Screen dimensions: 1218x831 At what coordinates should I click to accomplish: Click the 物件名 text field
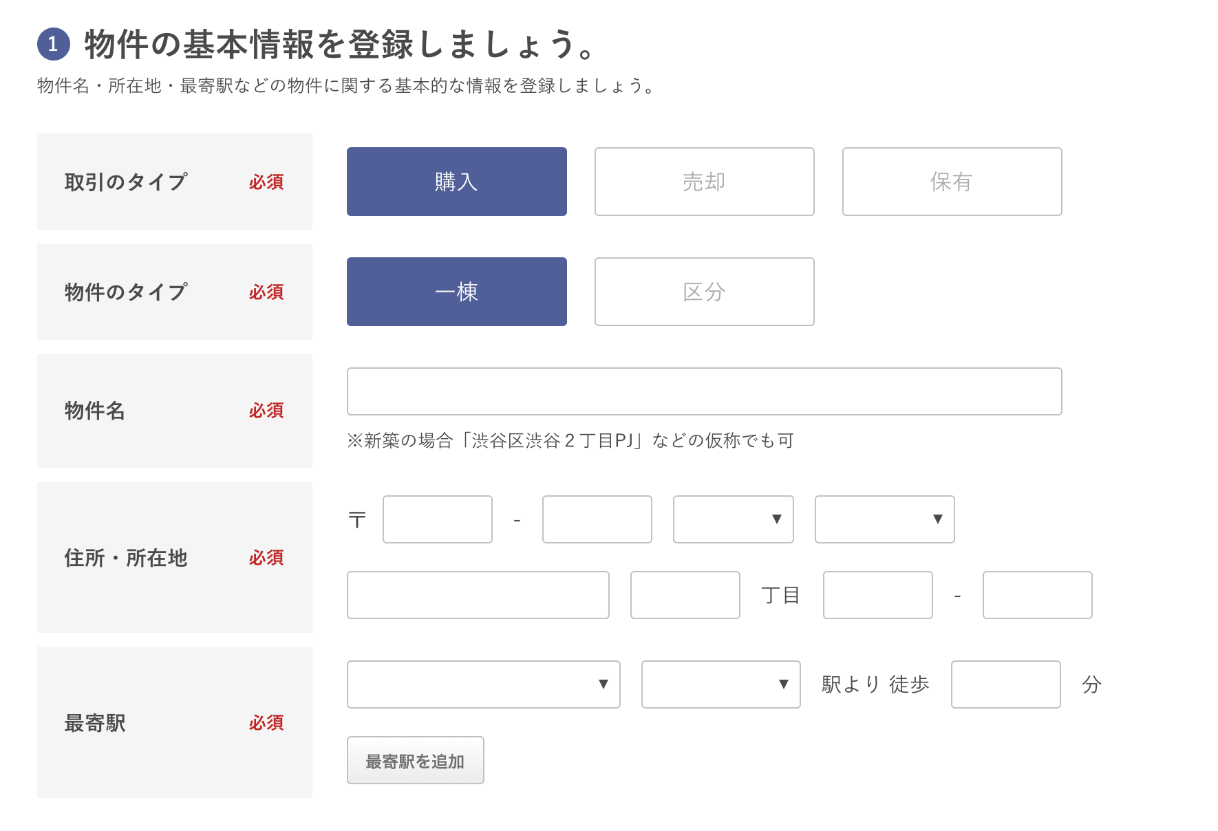(704, 391)
